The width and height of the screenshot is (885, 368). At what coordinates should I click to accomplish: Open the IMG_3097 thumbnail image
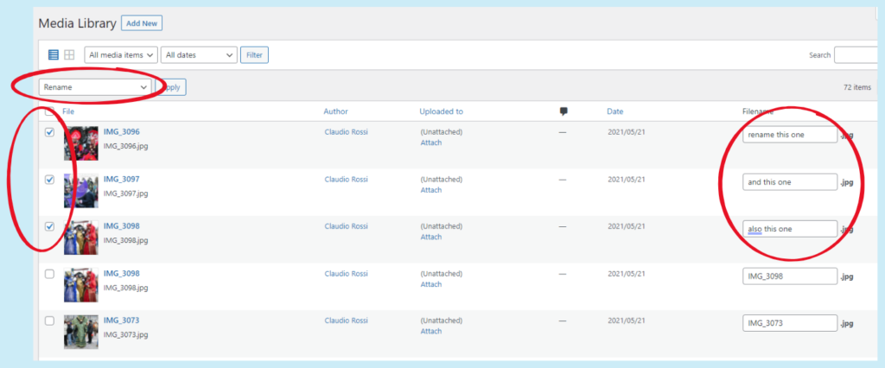click(80, 191)
